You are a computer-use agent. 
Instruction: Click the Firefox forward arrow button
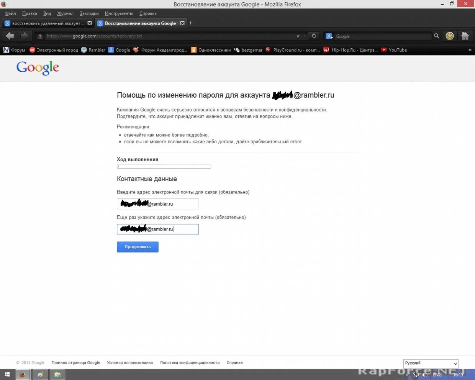tap(25, 36)
